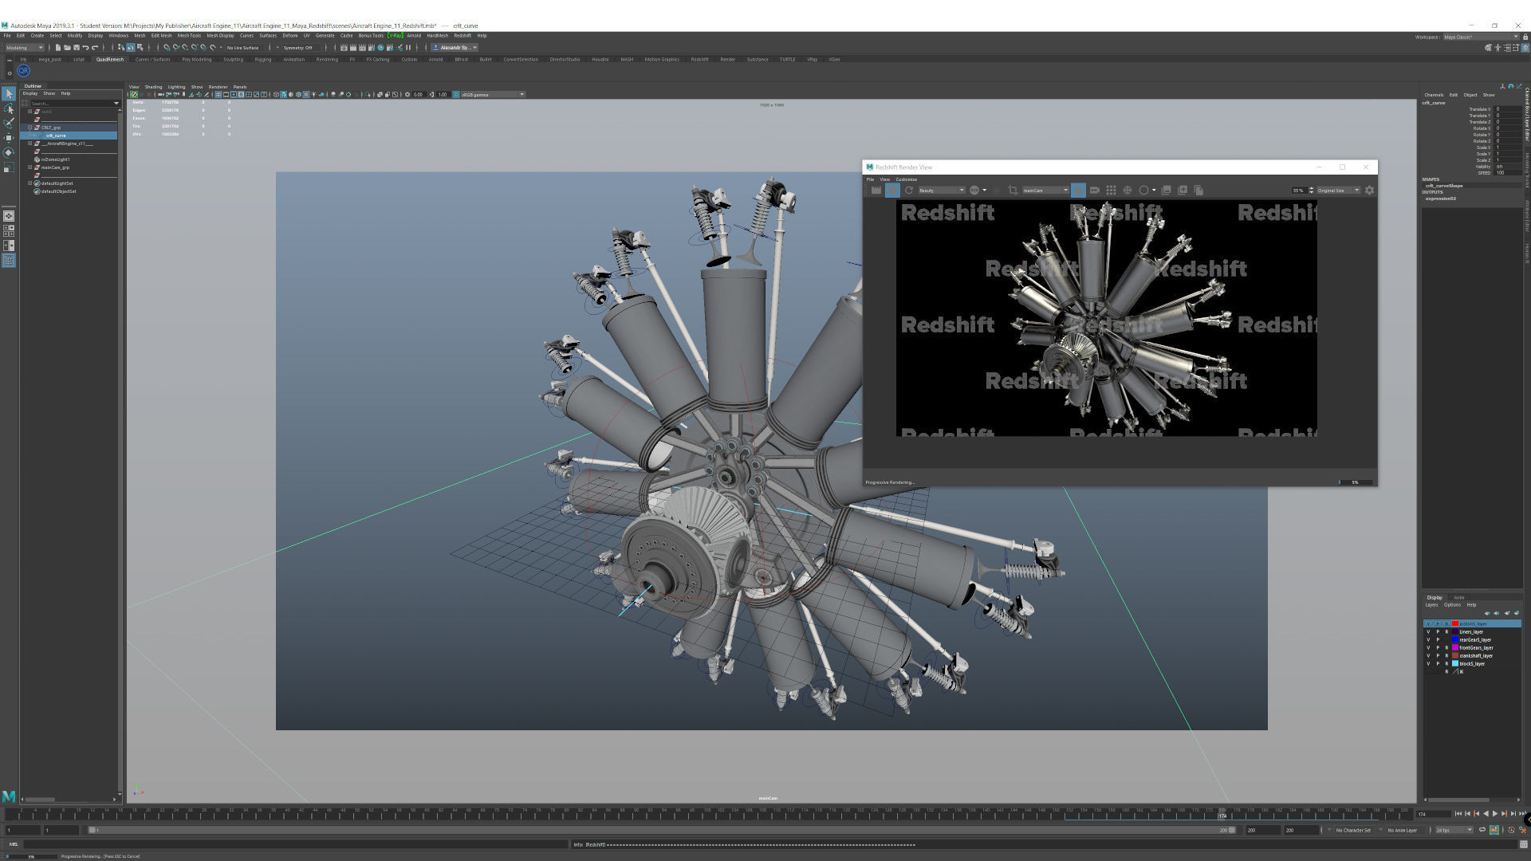
Task: Toggle renderable state of blockS_layer
Action: tap(1447, 663)
